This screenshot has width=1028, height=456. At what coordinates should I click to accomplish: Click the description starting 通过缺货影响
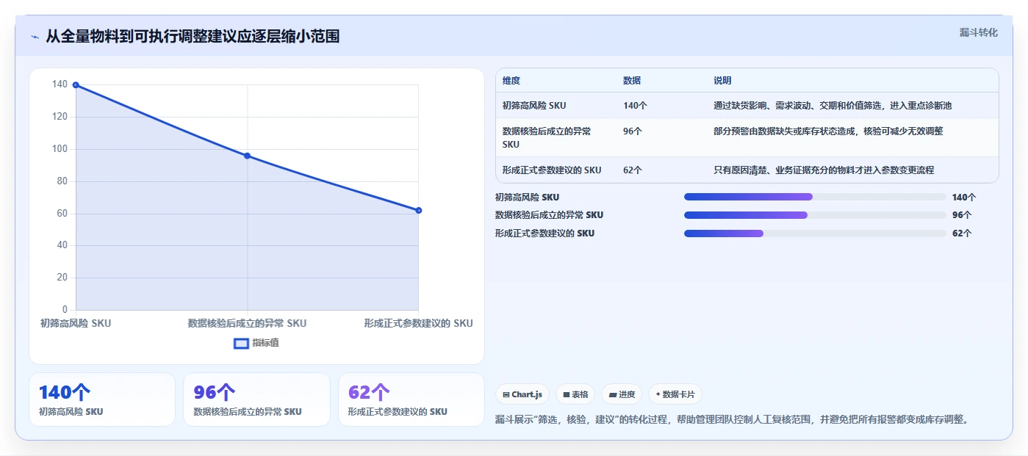coord(833,106)
